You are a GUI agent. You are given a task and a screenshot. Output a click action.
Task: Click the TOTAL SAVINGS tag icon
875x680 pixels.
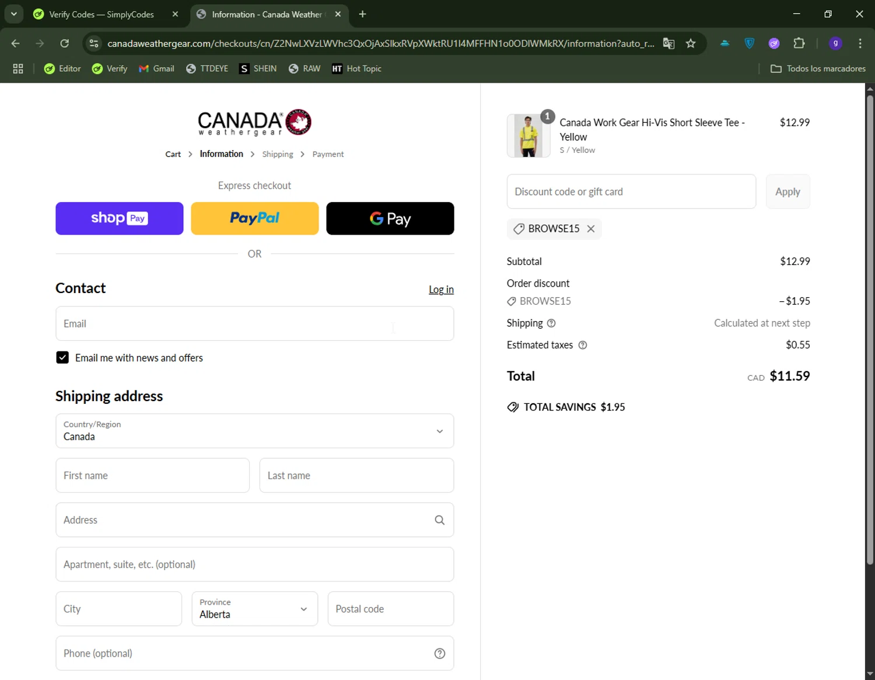coord(513,407)
